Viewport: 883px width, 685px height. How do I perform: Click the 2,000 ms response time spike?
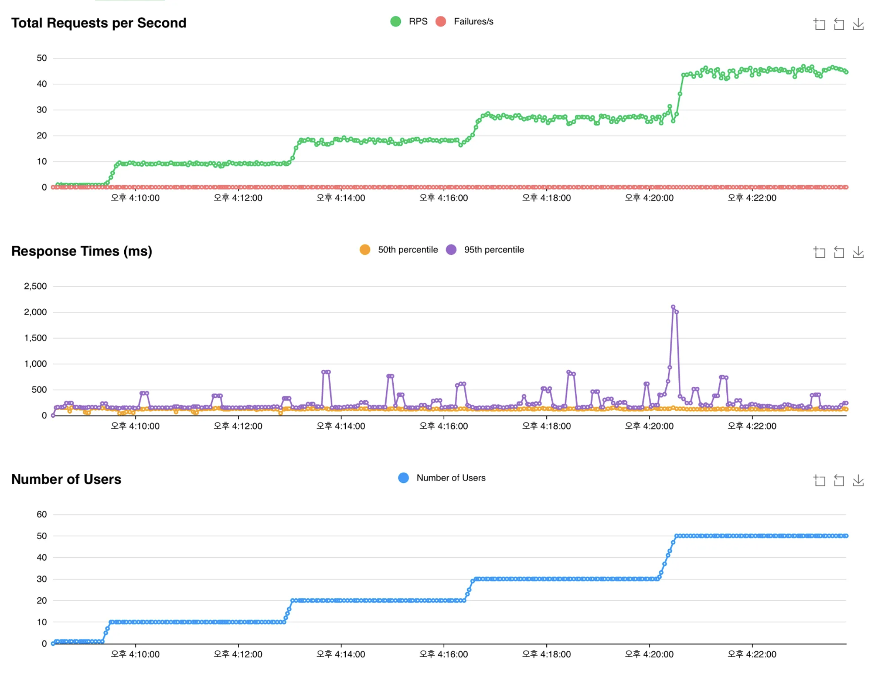pos(673,307)
